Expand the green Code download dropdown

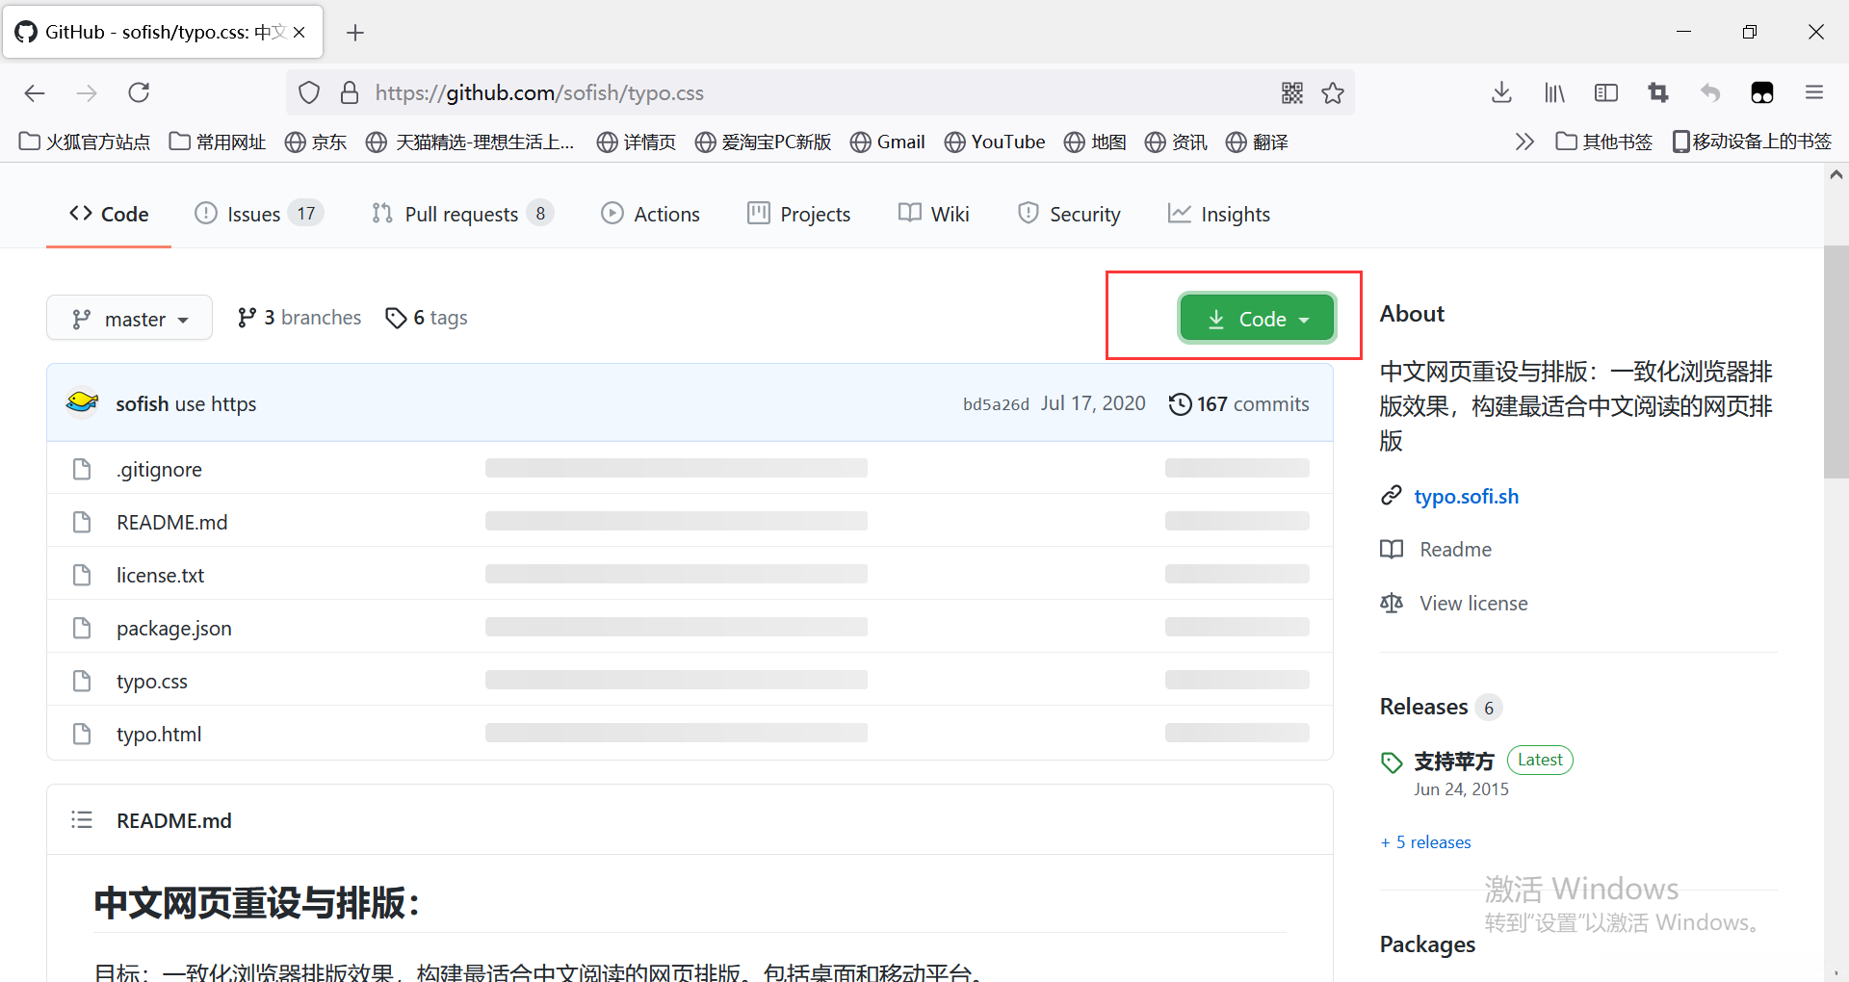(x=1258, y=319)
